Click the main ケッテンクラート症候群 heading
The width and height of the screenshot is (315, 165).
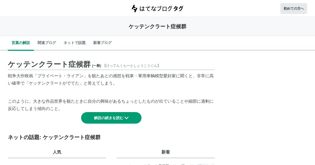point(49,64)
